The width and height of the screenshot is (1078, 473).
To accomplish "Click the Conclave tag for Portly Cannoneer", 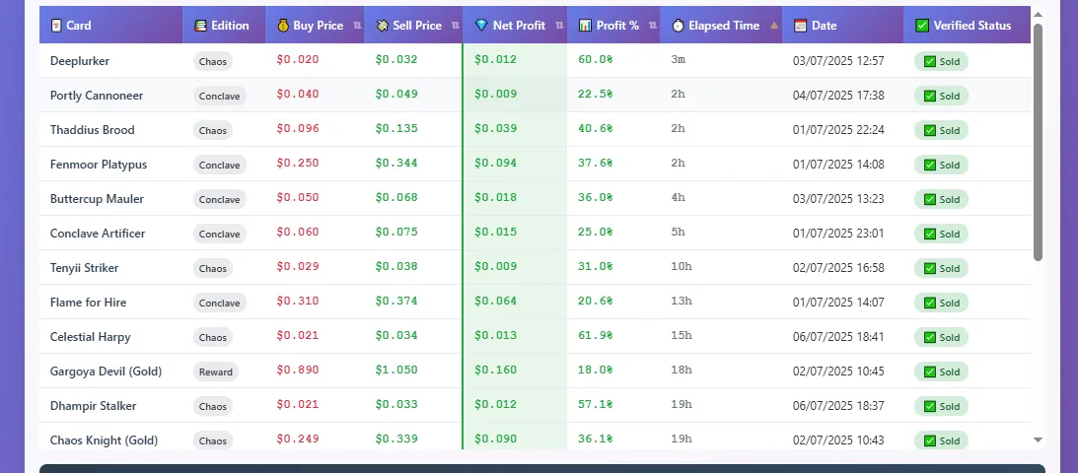I will tap(219, 97).
